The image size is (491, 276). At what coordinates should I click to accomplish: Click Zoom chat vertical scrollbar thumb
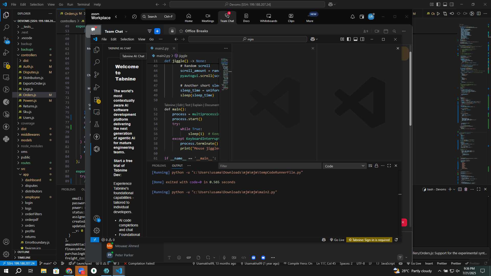click(x=410, y=89)
